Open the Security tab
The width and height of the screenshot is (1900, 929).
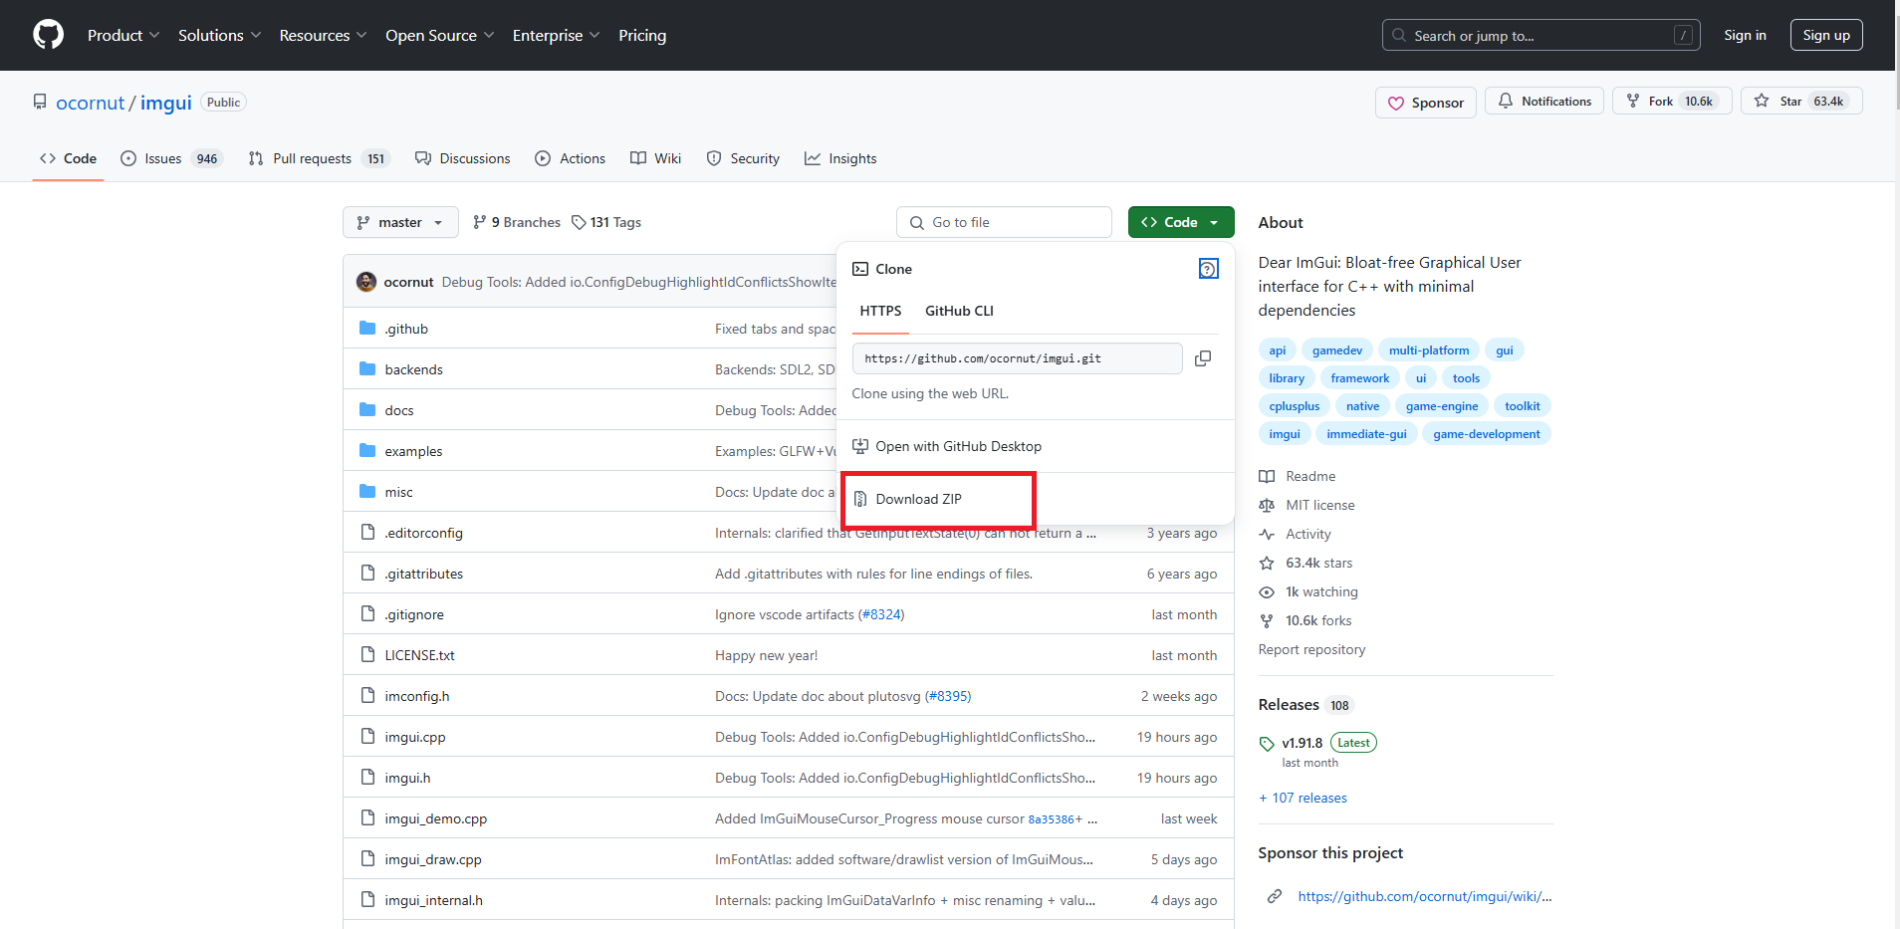pos(743,158)
